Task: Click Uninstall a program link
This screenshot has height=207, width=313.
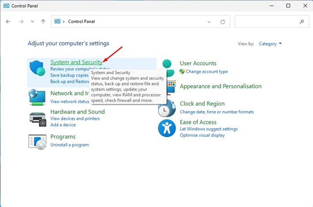Action: (x=69, y=145)
